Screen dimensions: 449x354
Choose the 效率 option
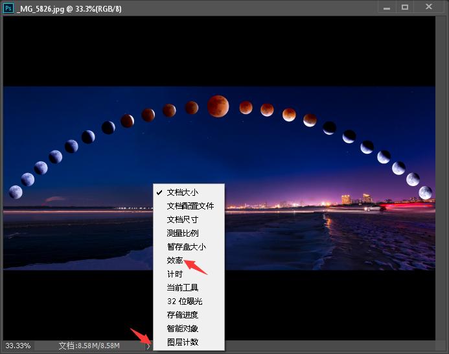coord(174,261)
